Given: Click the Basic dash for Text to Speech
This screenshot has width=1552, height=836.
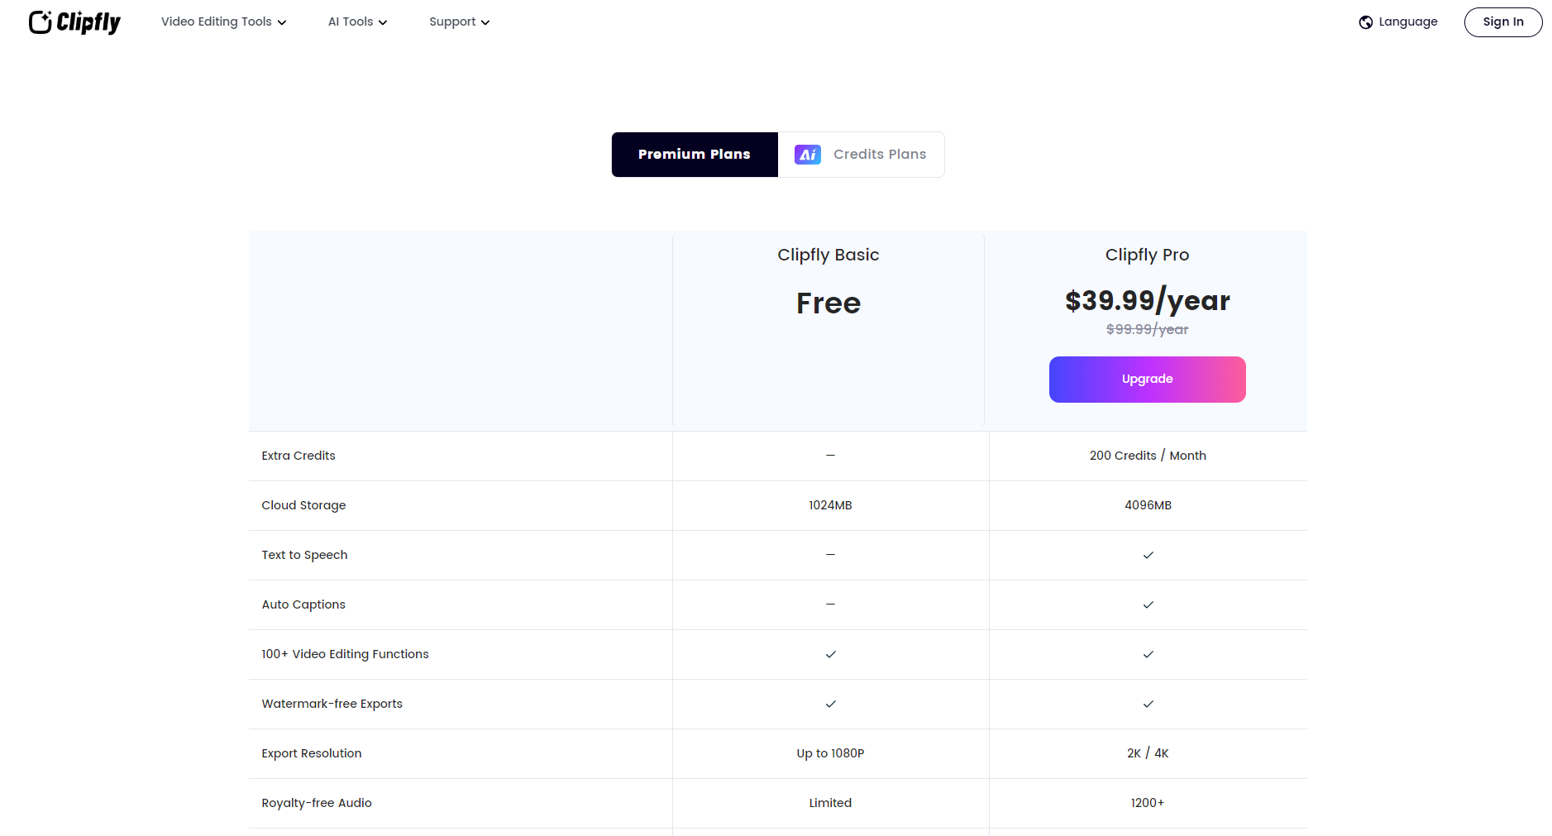Looking at the screenshot, I should [x=830, y=555].
